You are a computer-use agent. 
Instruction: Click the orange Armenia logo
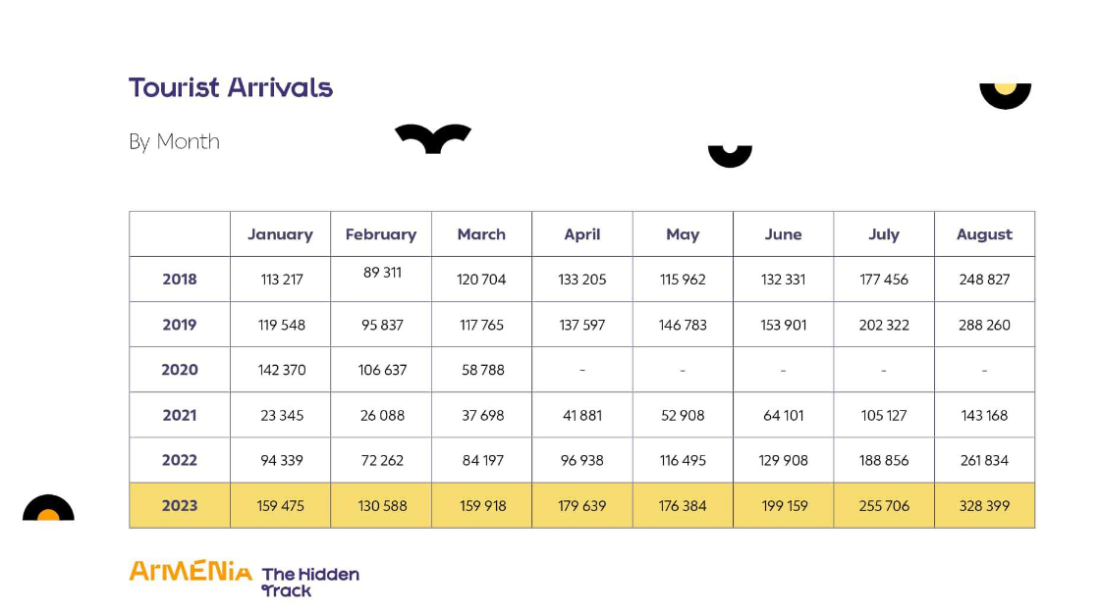191,571
